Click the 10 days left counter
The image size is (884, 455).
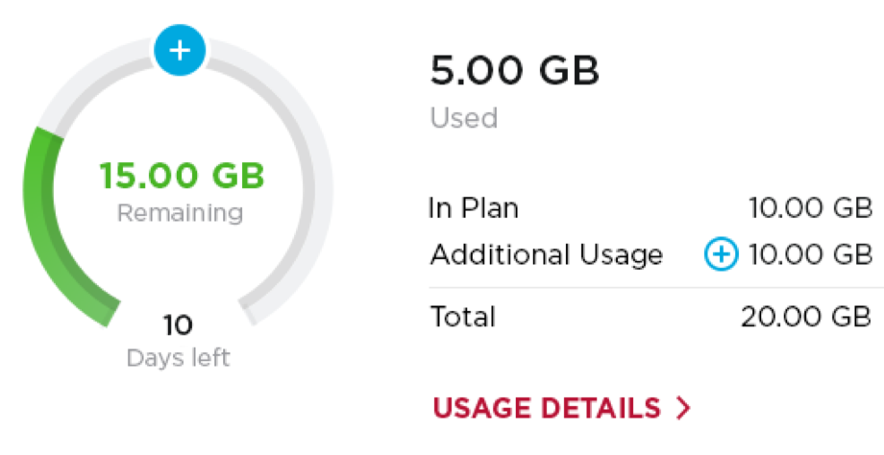coord(178,324)
